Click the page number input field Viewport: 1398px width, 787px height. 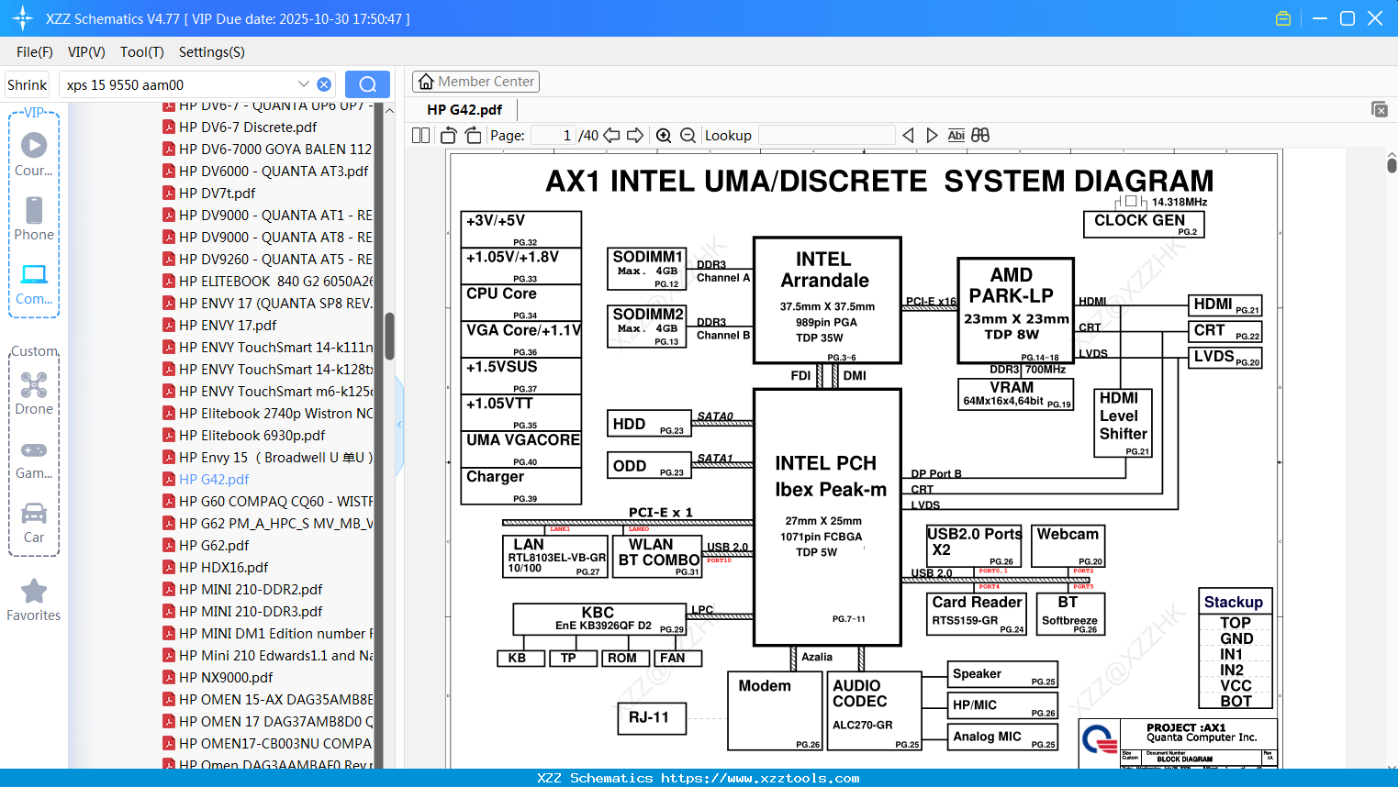click(x=554, y=136)
